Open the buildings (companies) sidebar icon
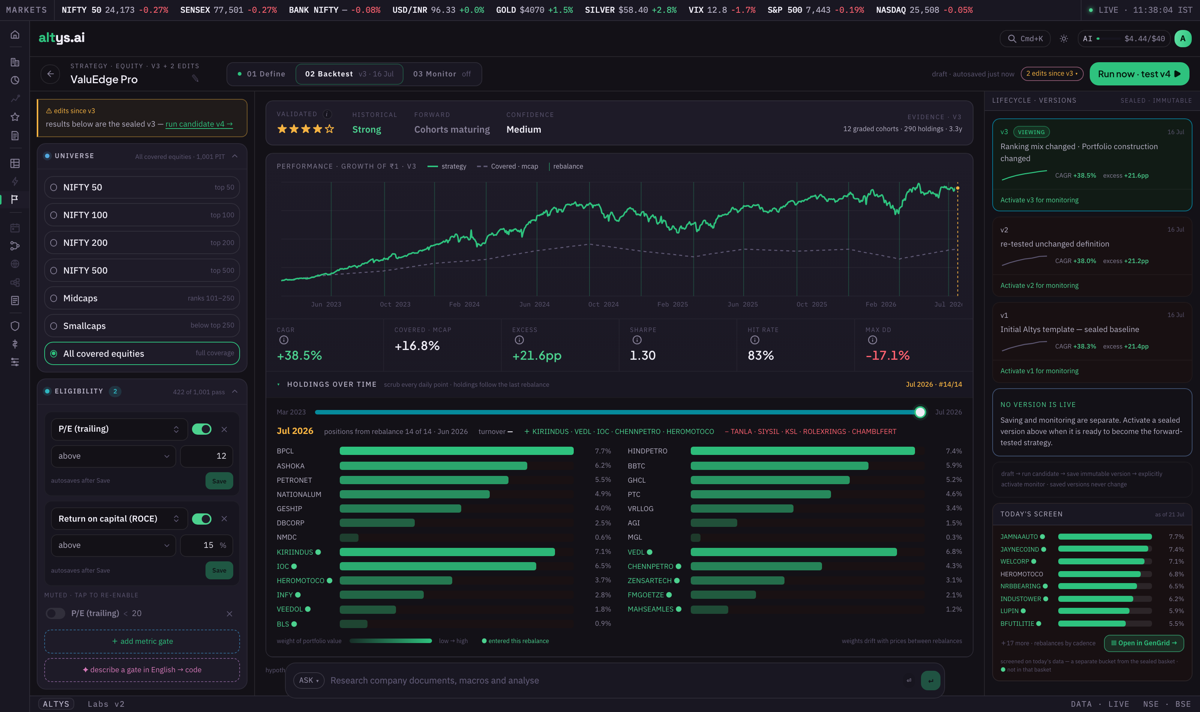This screenshot has width=1200, height=712. point(15,62)
